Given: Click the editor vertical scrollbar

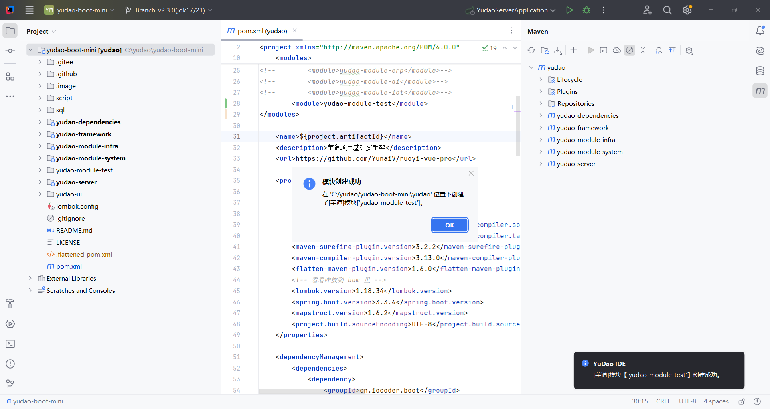Looking at the screenshot, I should pyautogui.click(x=518, y=126).
